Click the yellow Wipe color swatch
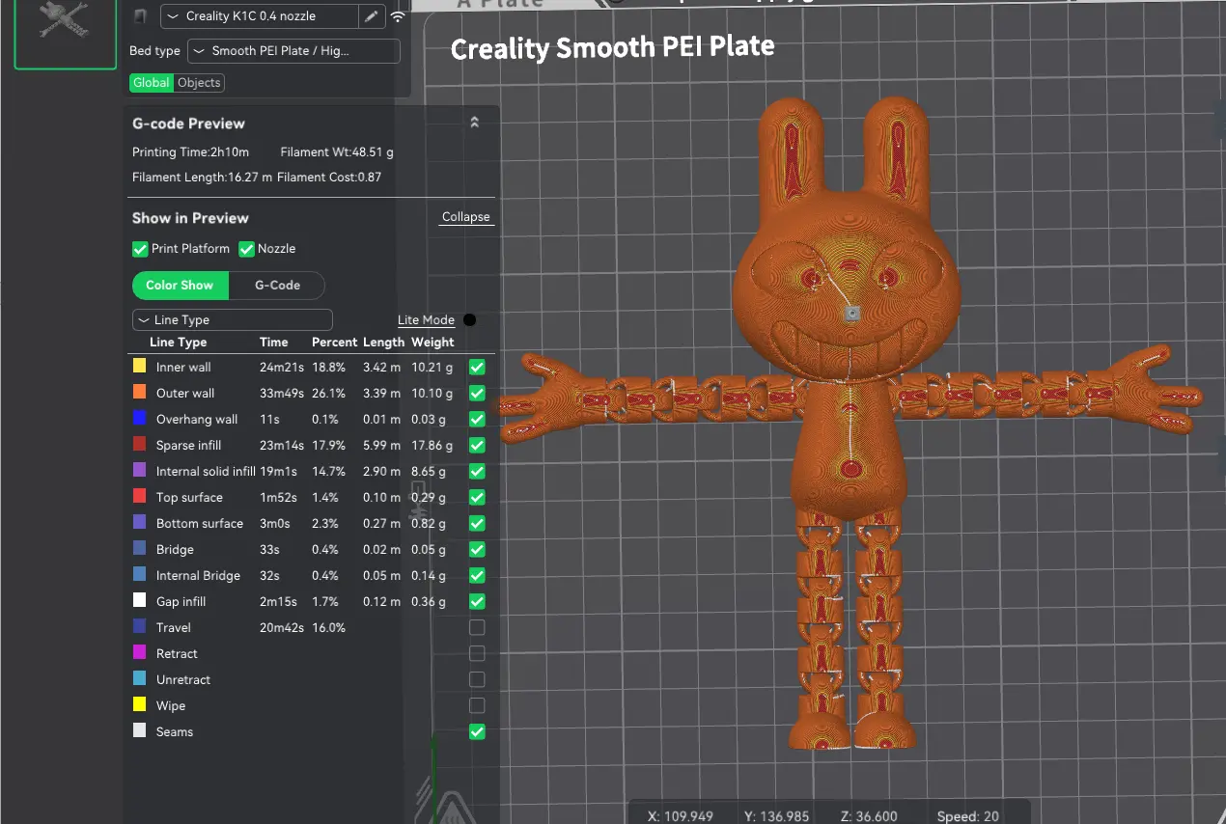The height and width of the screenshot is (824, 1226). tap(139, 705)
